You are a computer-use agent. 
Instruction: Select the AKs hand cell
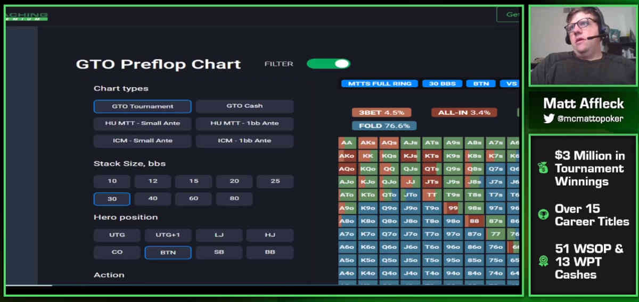[368, 143]
